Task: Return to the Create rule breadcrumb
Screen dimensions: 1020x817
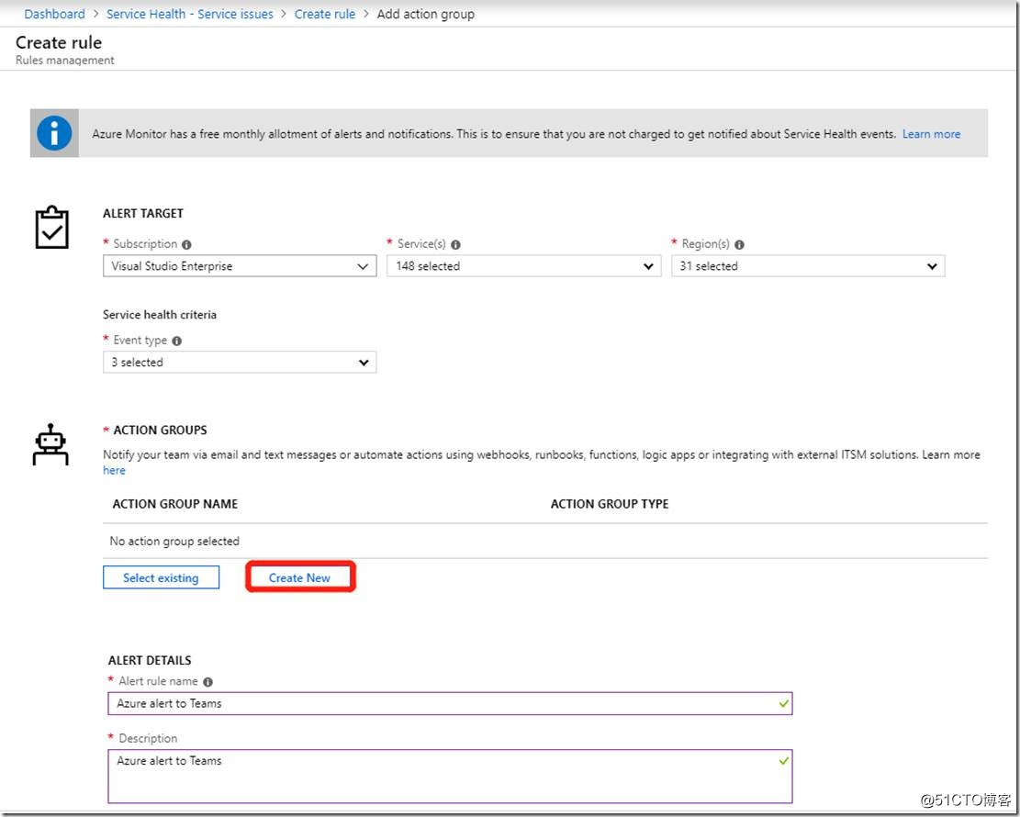Action: point(325,14)
